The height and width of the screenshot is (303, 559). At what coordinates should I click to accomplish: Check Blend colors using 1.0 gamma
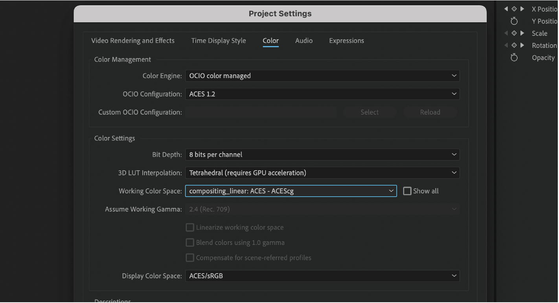tap(190, 242)
